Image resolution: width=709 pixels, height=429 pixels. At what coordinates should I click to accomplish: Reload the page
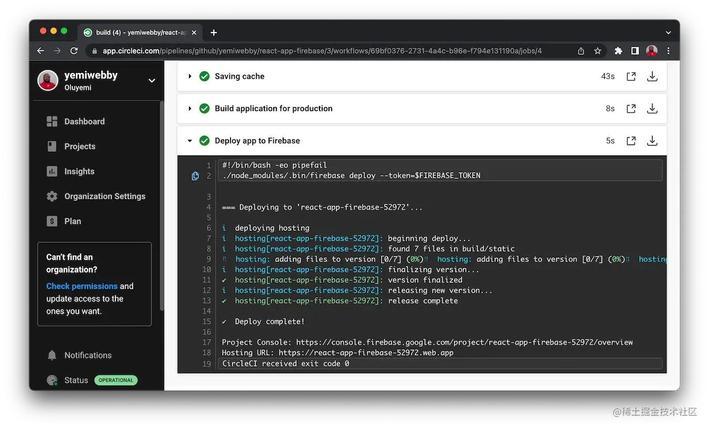point(74,51)
